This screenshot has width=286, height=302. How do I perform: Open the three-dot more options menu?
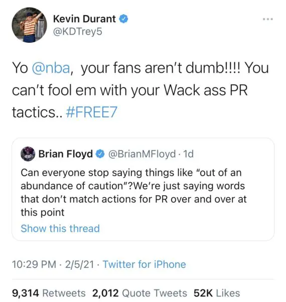268,19
